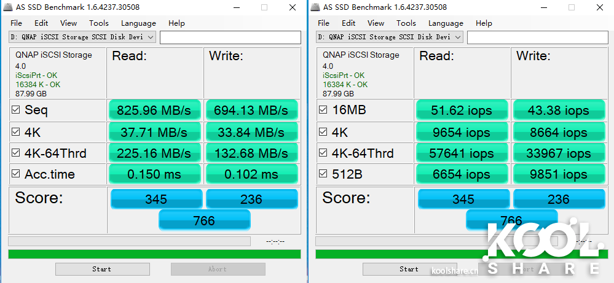Minimize the window showing MB/s results
This screenshot has height=283, width=614.
237,7
